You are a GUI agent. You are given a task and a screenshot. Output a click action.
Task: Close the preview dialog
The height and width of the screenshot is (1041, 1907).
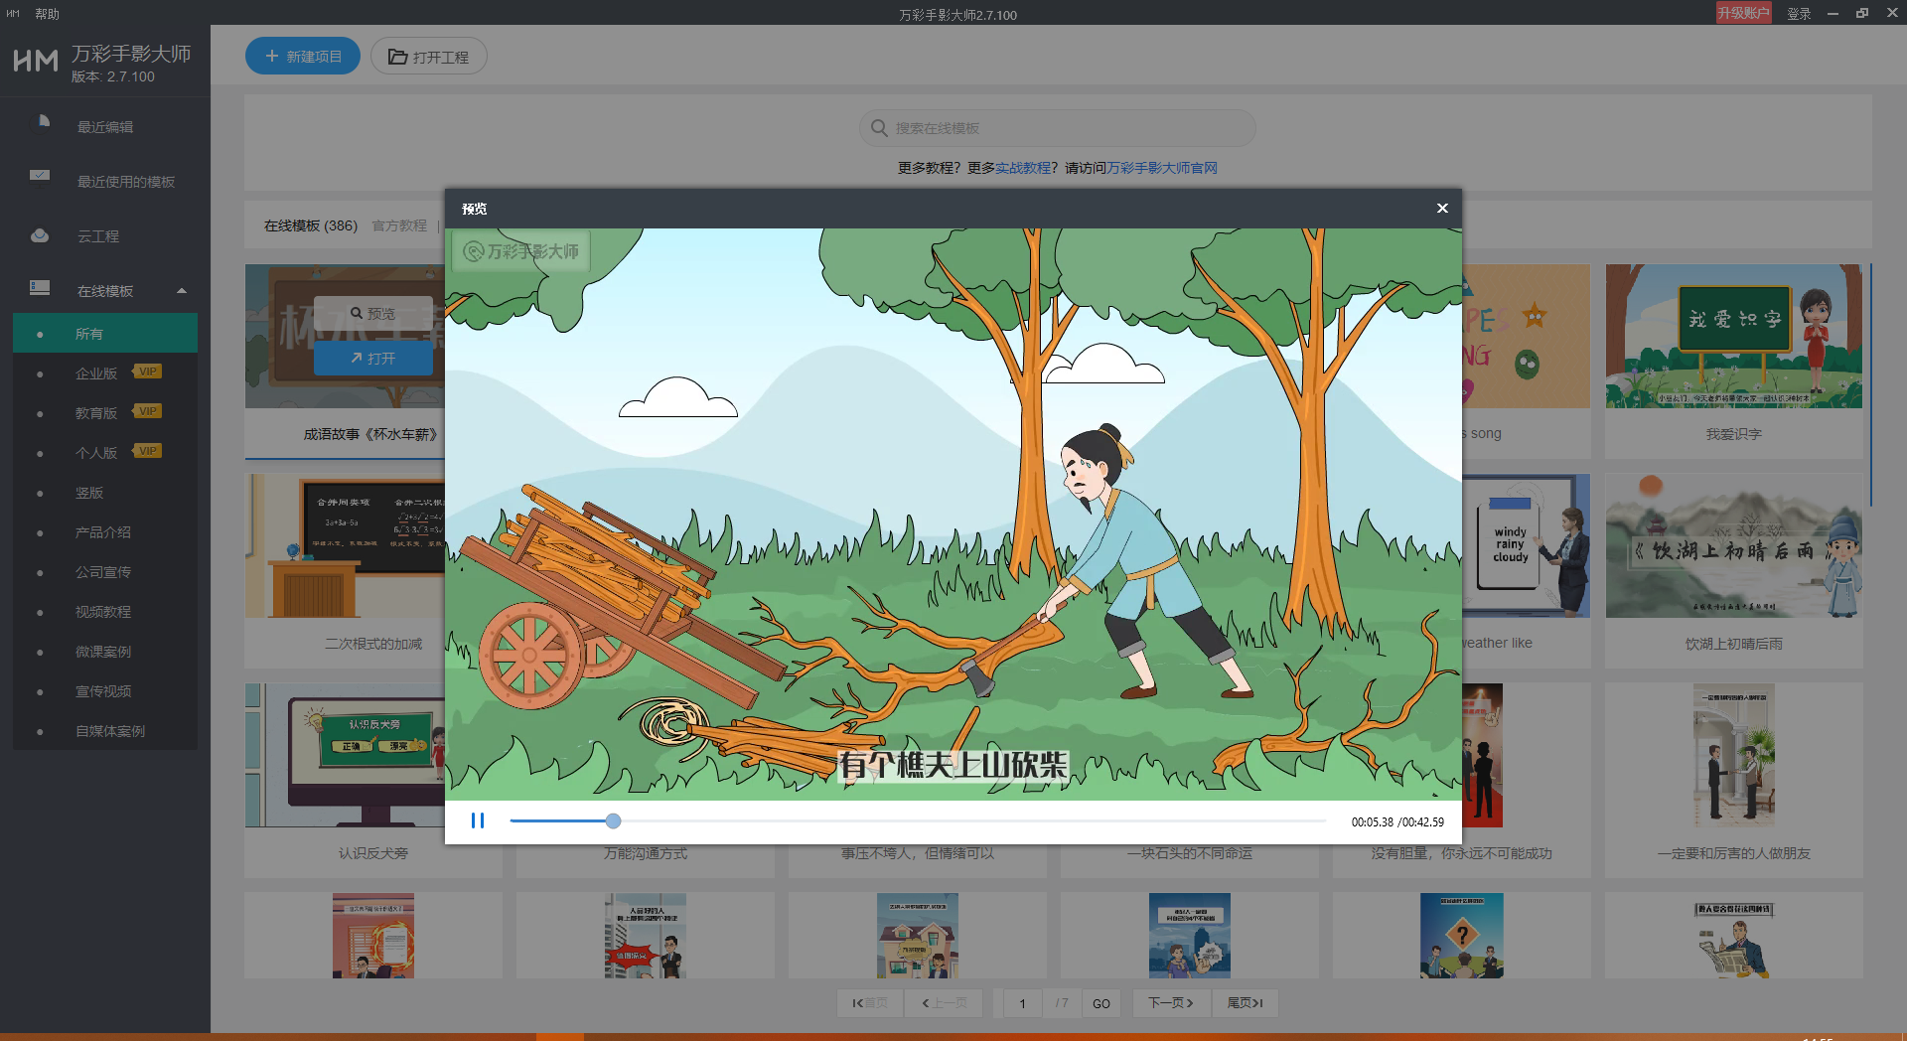point(1442,209)
